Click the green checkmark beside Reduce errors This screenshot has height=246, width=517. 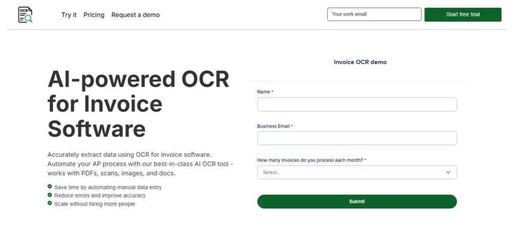(50, 195)
